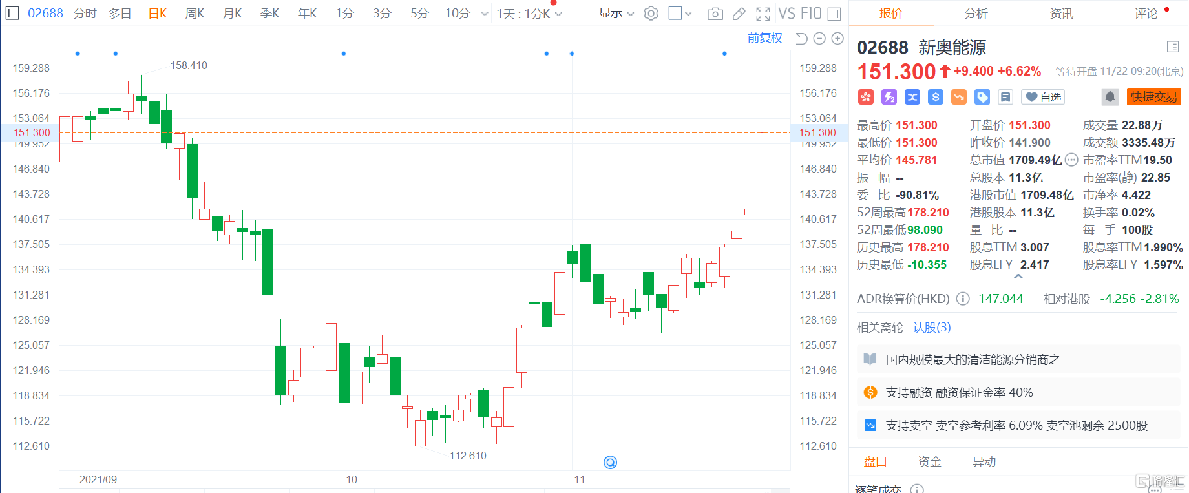The width and height of the screenshot is (1189, 493).
Task: Select the 季K quarterly candlestick tab
Action: (x=269, y=13)
